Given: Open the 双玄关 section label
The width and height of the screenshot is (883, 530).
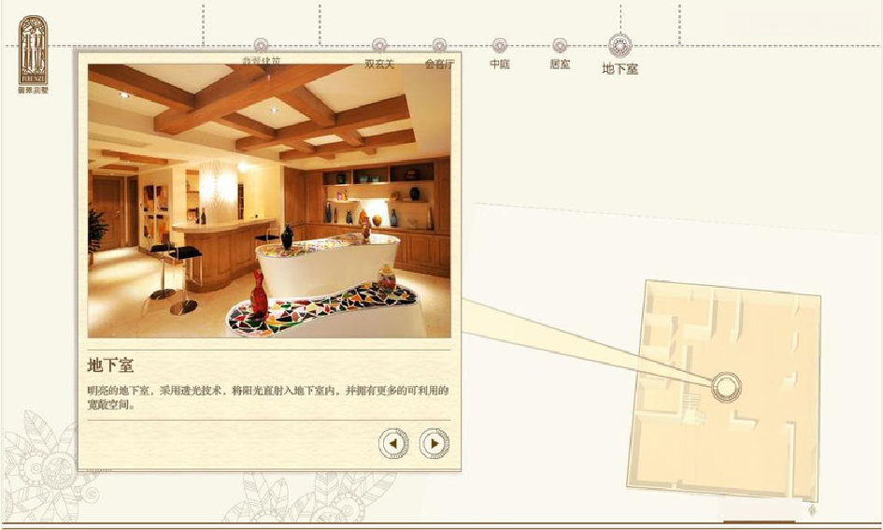Looking at the screenshot, I should point(379,64).
